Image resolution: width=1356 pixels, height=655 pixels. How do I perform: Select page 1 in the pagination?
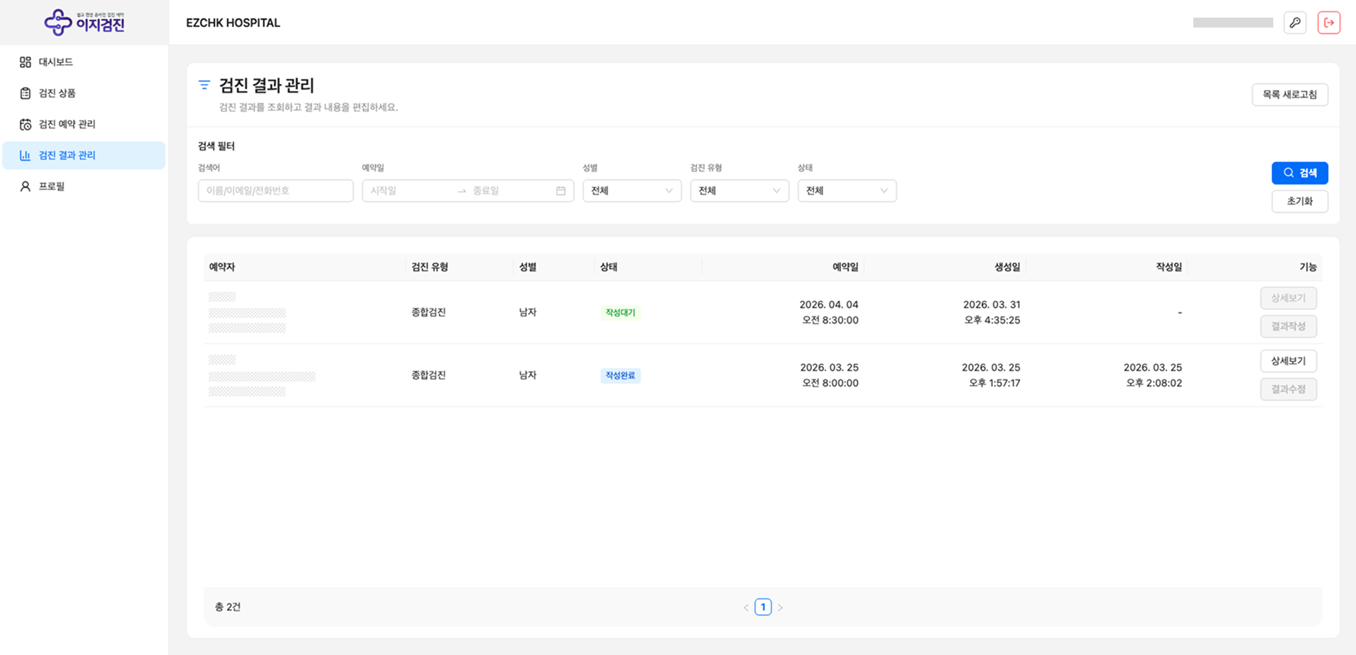point(763,607)
